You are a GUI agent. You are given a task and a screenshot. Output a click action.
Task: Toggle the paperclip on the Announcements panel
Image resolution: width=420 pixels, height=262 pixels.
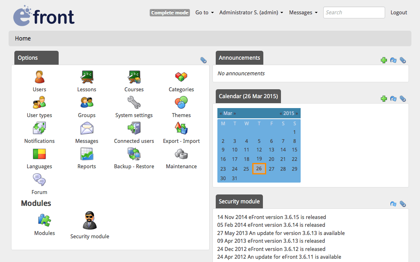pos(403,60)
